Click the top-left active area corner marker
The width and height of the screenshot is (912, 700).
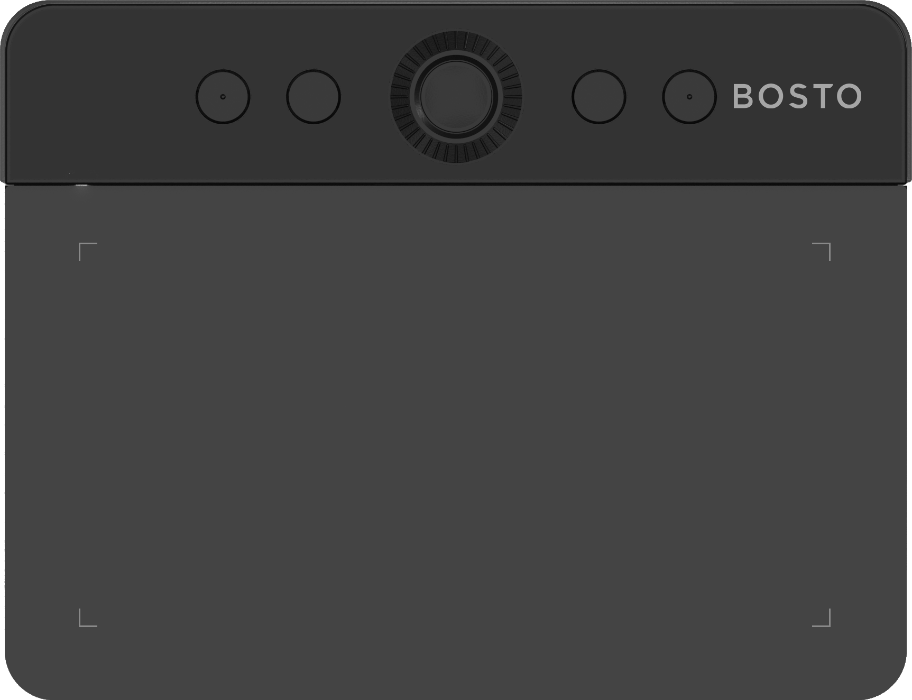[x=88, y=252]
